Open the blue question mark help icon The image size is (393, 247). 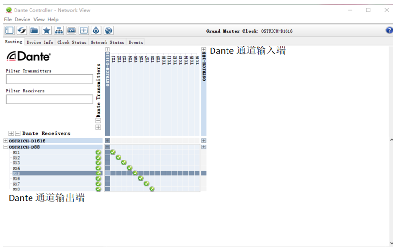pos(389,30)
